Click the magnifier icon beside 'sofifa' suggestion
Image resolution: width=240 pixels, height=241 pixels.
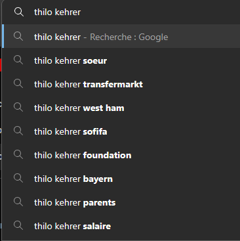[18, 131]
